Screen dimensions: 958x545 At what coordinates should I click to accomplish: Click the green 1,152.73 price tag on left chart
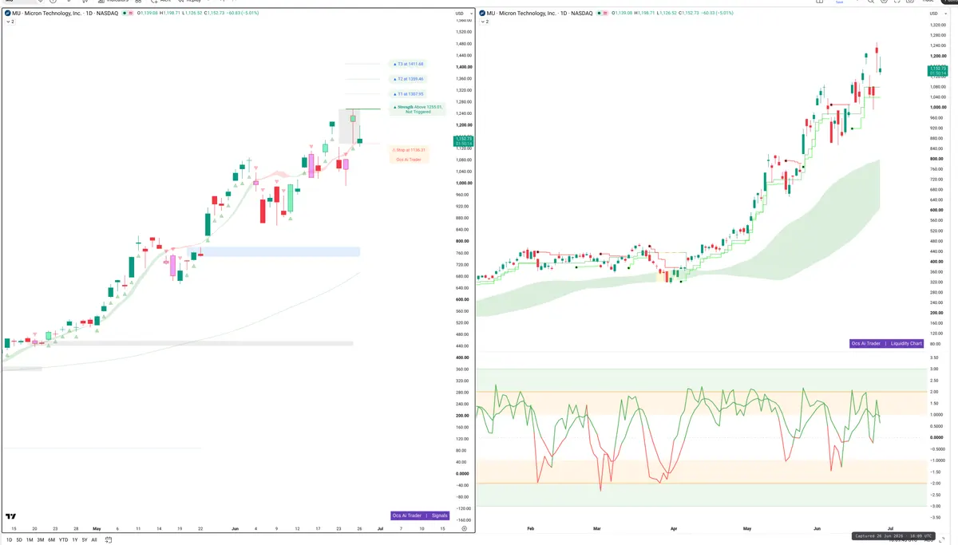462,141
